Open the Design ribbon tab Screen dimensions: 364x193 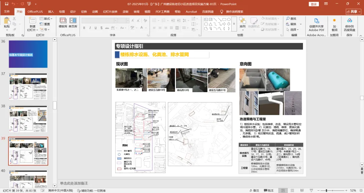(73, 11)
